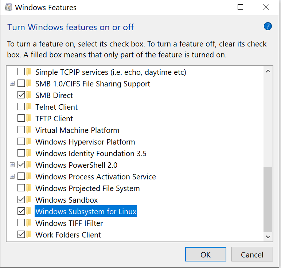Image resolution: width=281 pixels, height=268 pixels.
Task: Select the Windows Subsystem for Linux label
Action: [86, 211]
